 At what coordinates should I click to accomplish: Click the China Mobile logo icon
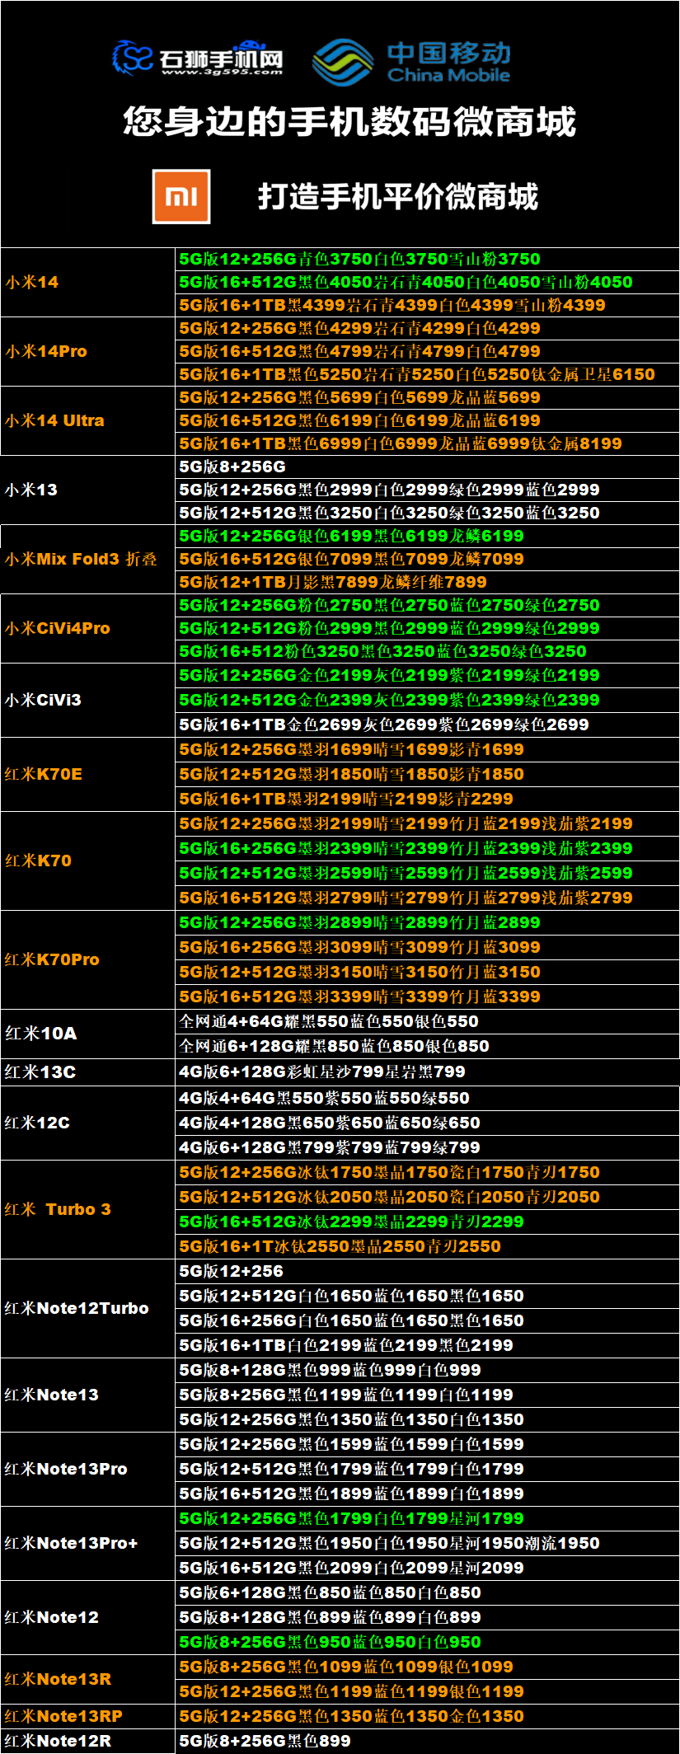pyautogui.click(x=342, y=63)
